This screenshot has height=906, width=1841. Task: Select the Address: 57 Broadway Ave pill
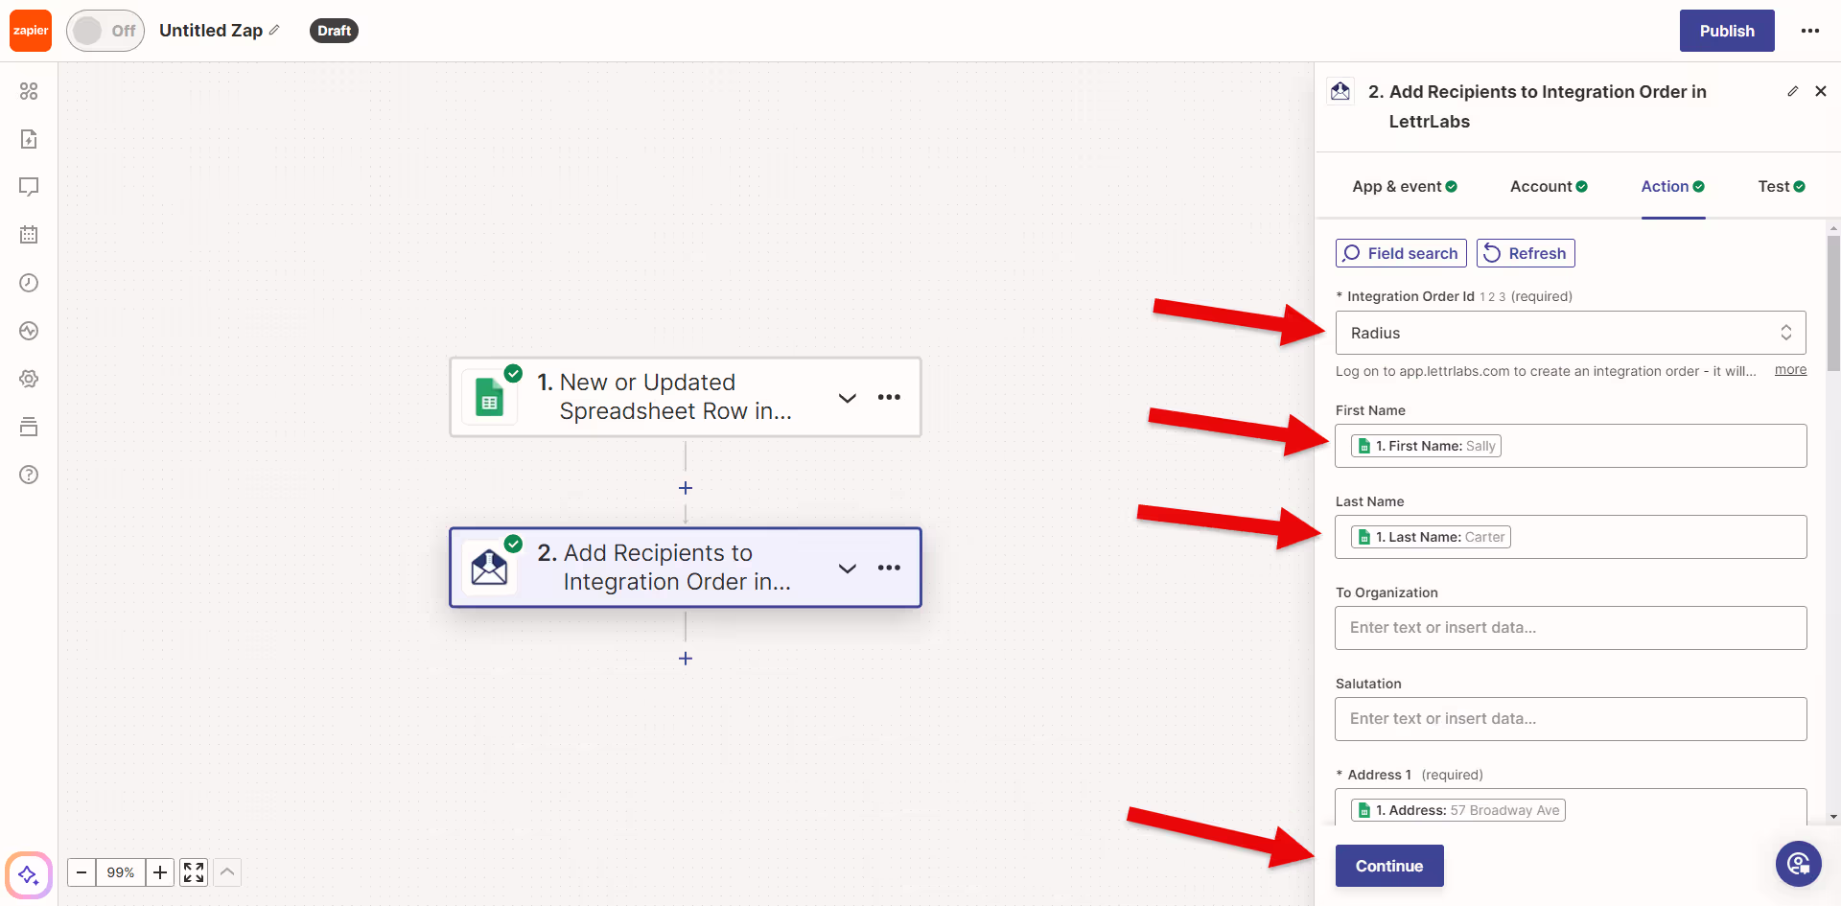(x=1458, y=810)
